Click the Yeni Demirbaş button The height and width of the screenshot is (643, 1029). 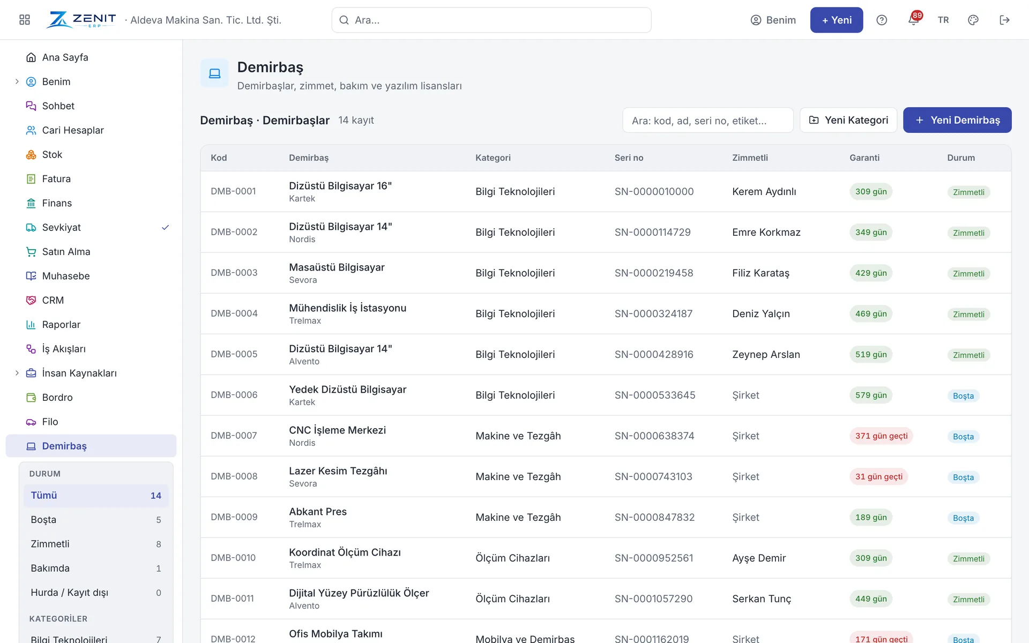957,120
